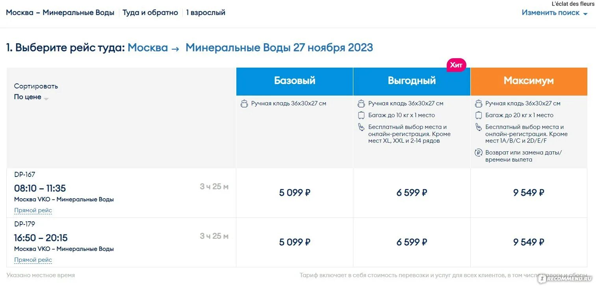Click baggage 20 kg suitcase icon under Максимум
Viewport: 596px width, 287px height.
[x=479, y=115]
